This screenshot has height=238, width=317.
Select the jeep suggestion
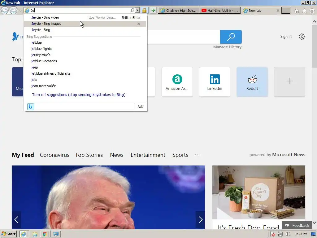point(85,67)
